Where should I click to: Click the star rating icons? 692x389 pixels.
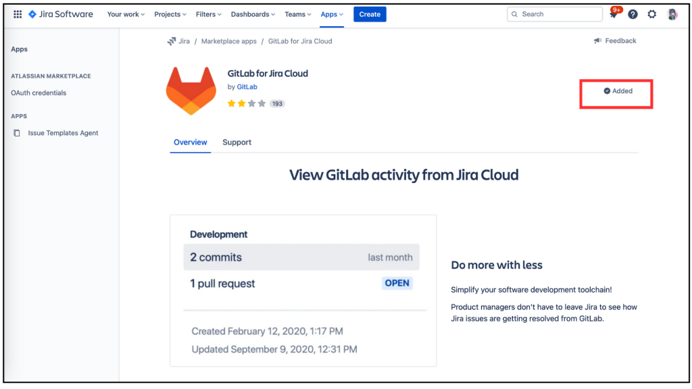pyautogui.click(x=246, y=103)
